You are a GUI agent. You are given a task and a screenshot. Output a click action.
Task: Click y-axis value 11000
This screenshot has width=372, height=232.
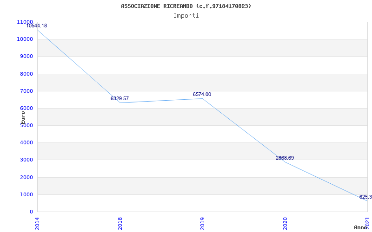point(25,22)
